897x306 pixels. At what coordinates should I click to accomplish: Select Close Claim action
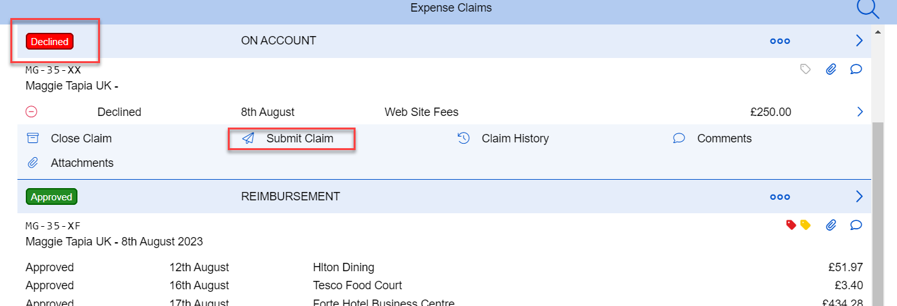[x=81, y=139]
